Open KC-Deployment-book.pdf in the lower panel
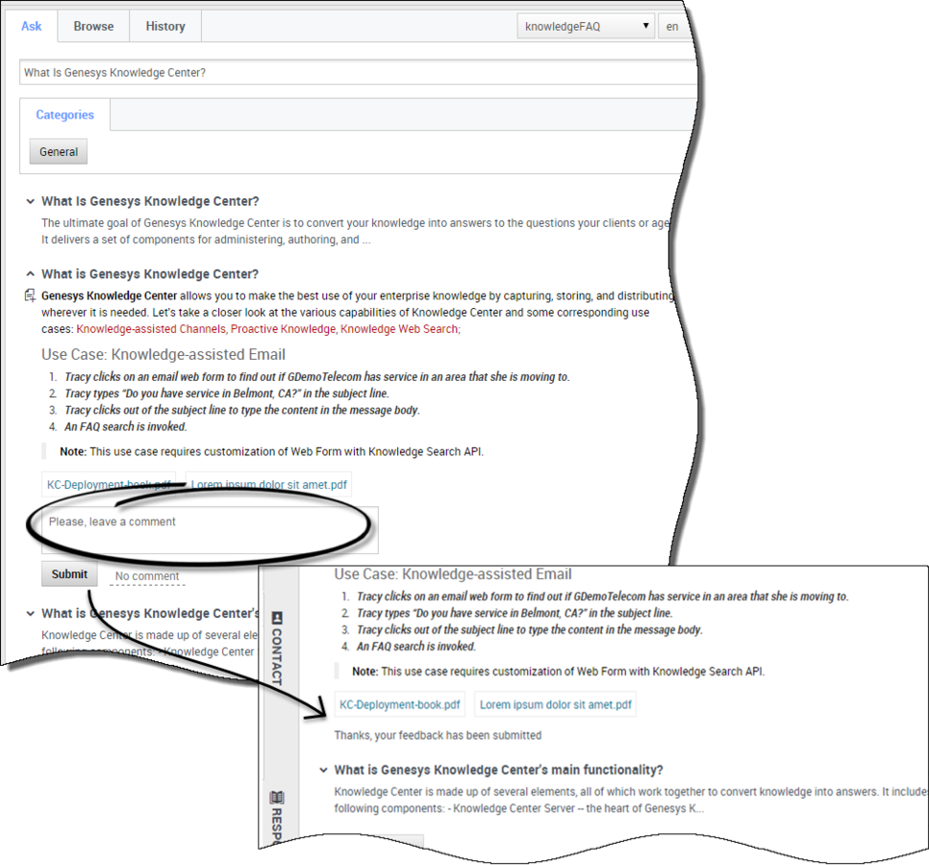This screenshot has height=865, width=929. click(x=399, y=704)
